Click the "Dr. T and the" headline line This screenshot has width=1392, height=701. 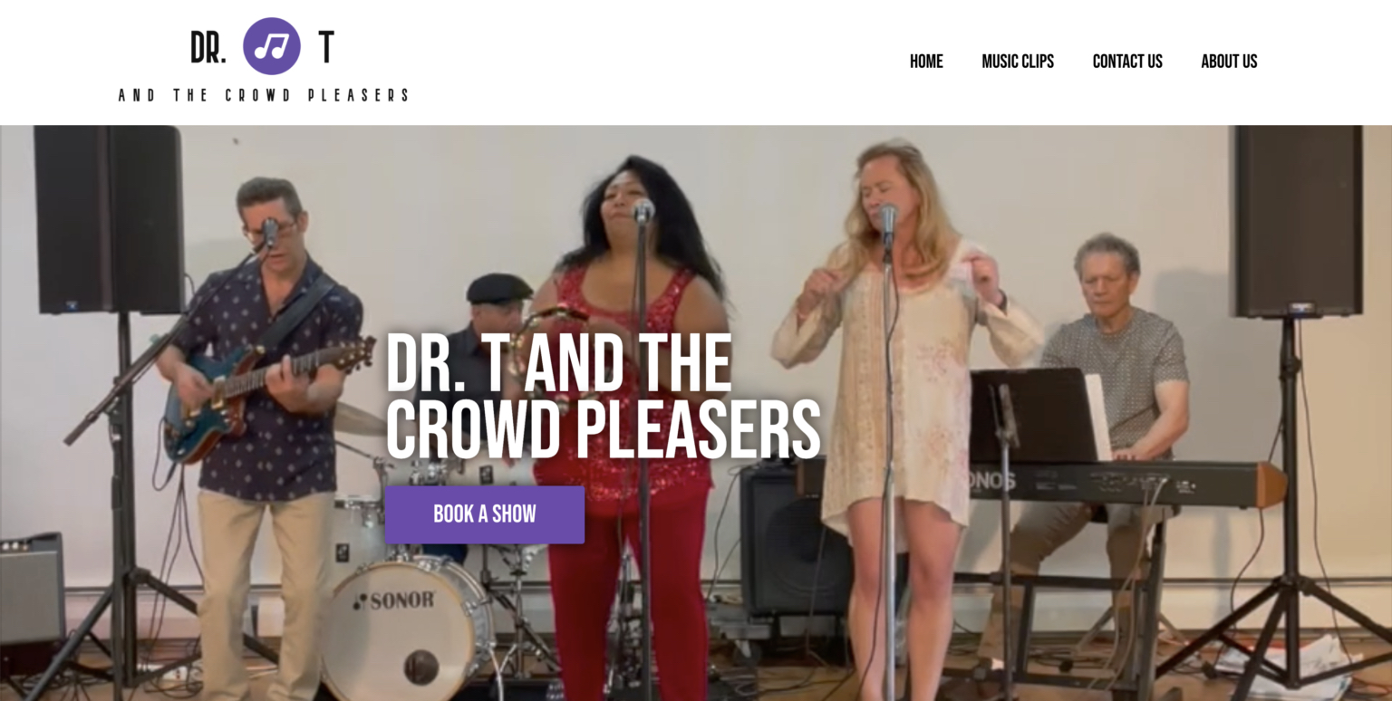[558, 362]
